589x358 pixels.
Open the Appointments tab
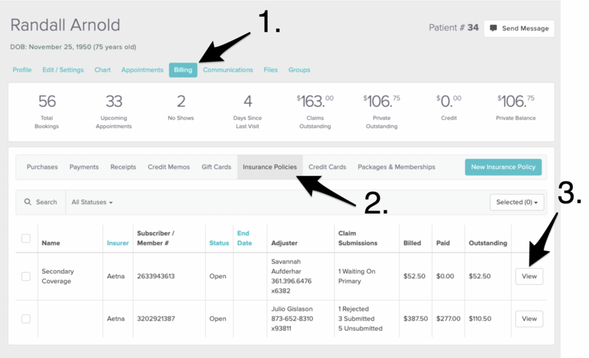tap(142, 70)
